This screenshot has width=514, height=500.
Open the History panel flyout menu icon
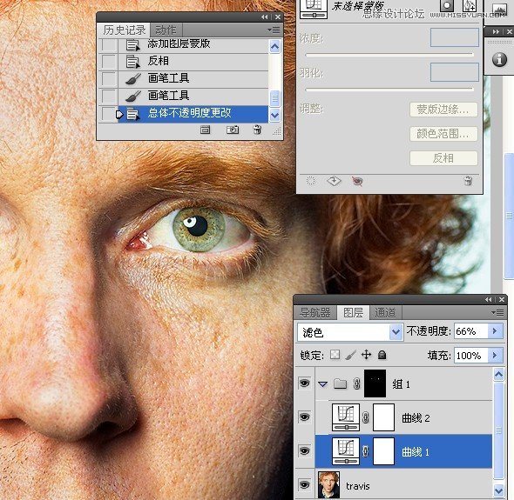pyautogui.click(x=274, y=30)
